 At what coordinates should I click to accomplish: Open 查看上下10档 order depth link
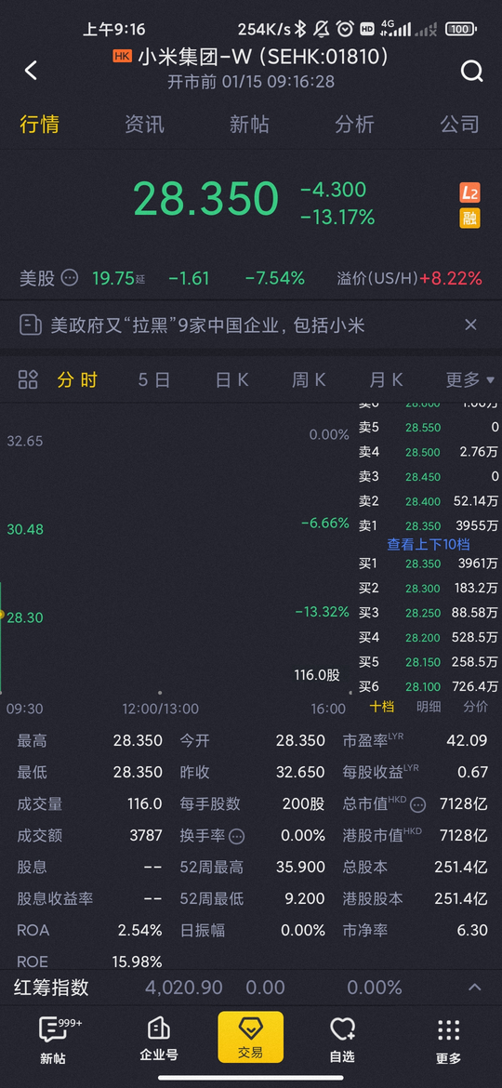(429, 545)
